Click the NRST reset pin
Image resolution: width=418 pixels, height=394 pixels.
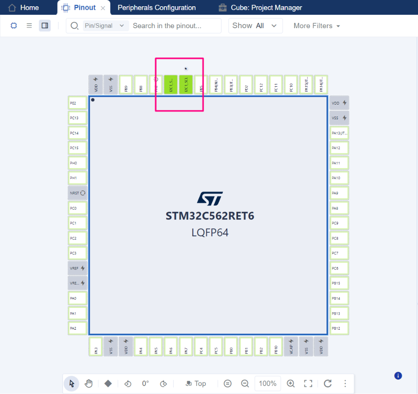tap(78, 193)
